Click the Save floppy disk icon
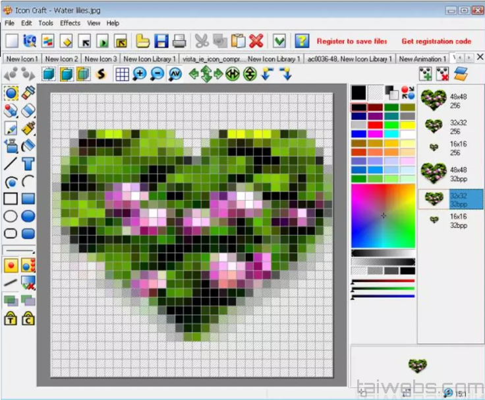Screen dimensions: 485x400 (161, 41)
